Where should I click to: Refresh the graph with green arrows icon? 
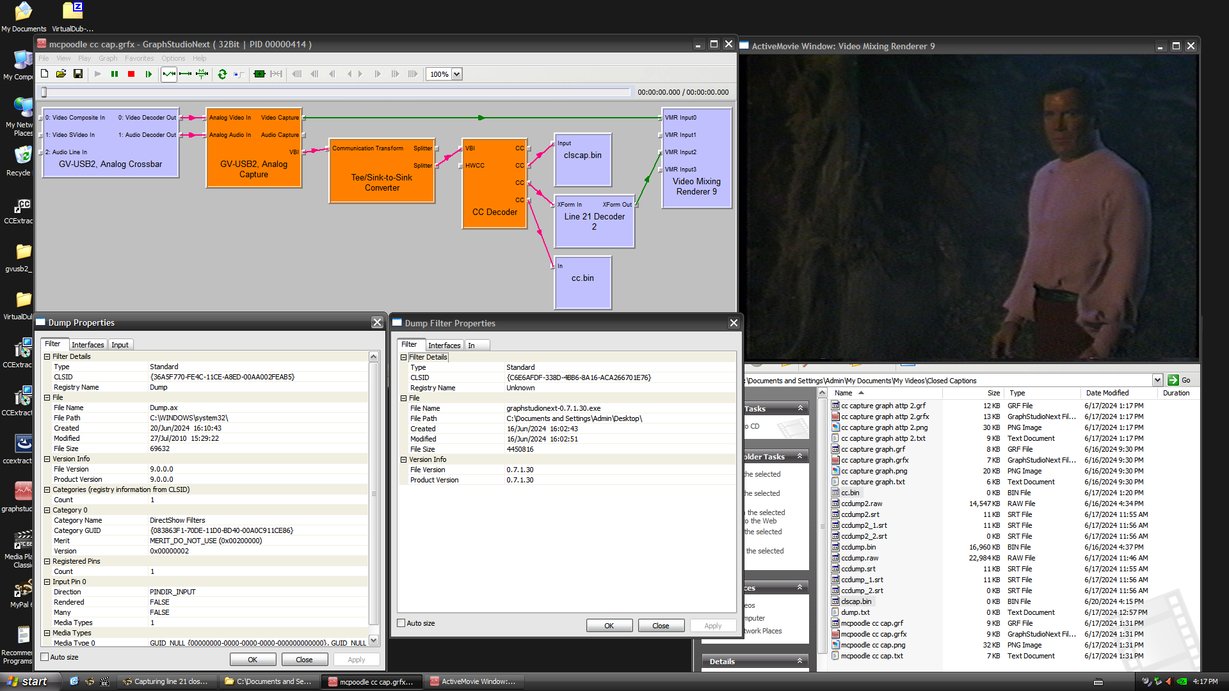coord(222,74)
